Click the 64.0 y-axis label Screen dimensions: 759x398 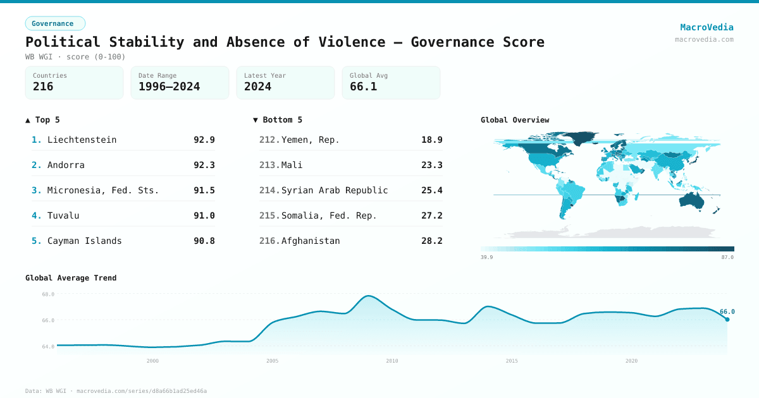48,346
